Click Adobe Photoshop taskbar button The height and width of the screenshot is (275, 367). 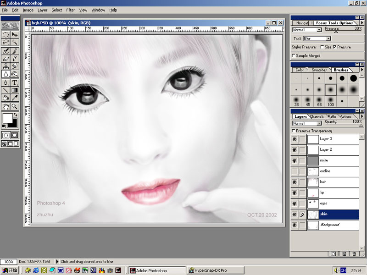tap(157, 270)
